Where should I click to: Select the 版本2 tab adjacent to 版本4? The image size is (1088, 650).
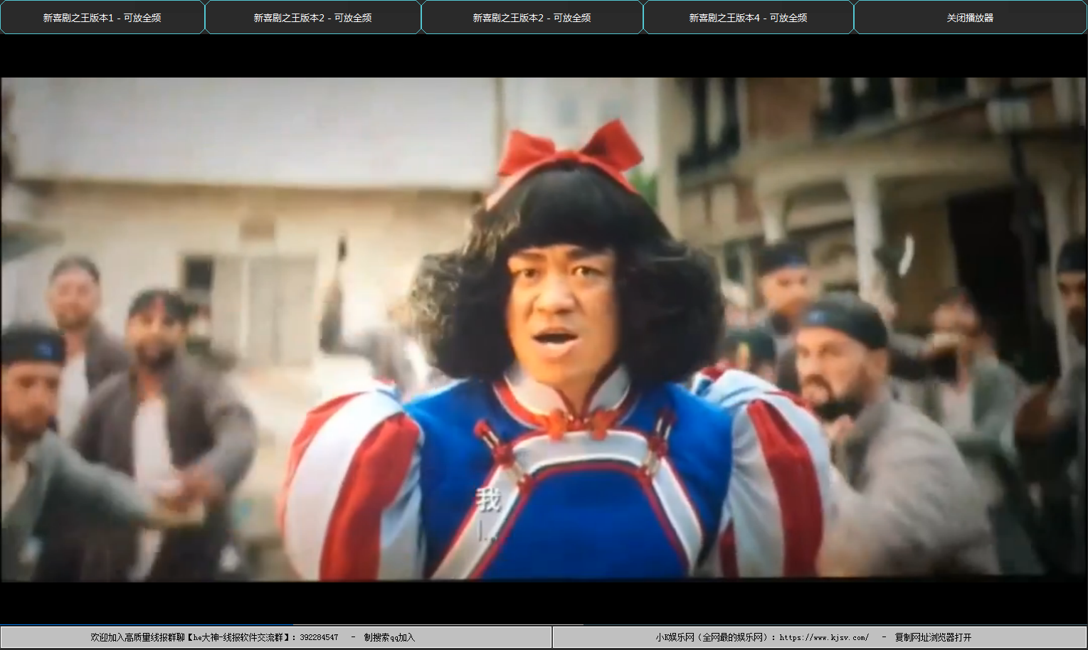coord(532,17)
